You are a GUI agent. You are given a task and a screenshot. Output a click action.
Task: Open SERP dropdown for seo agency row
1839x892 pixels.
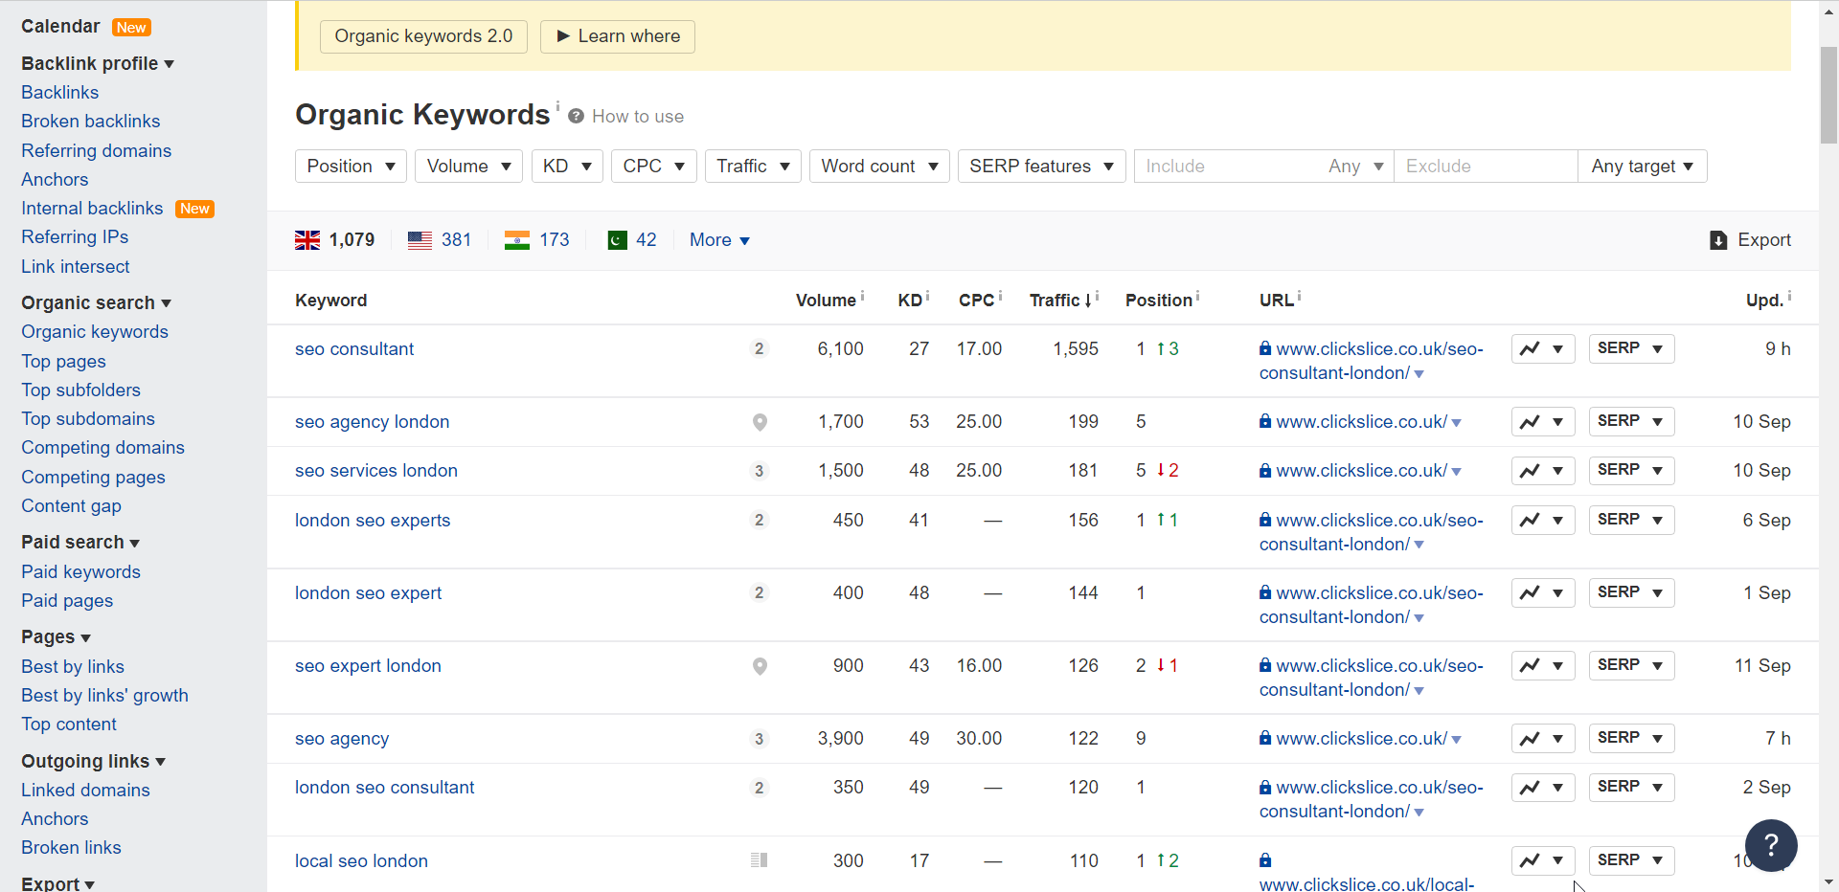pyautogui.click(x=1631, y=739)
